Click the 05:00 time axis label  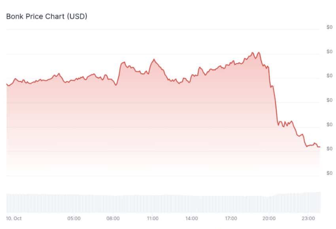click(x=74, y=218)
